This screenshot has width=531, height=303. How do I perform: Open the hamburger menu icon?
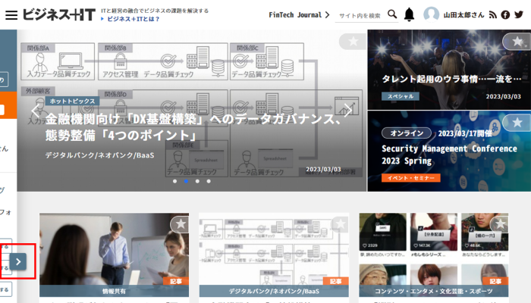click(x=11, y=15)
